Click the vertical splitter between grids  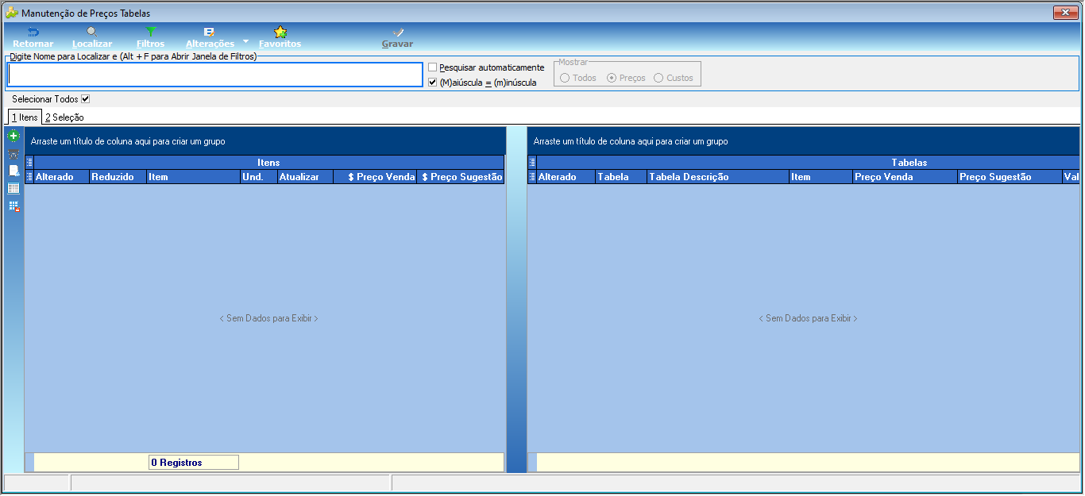516,300
